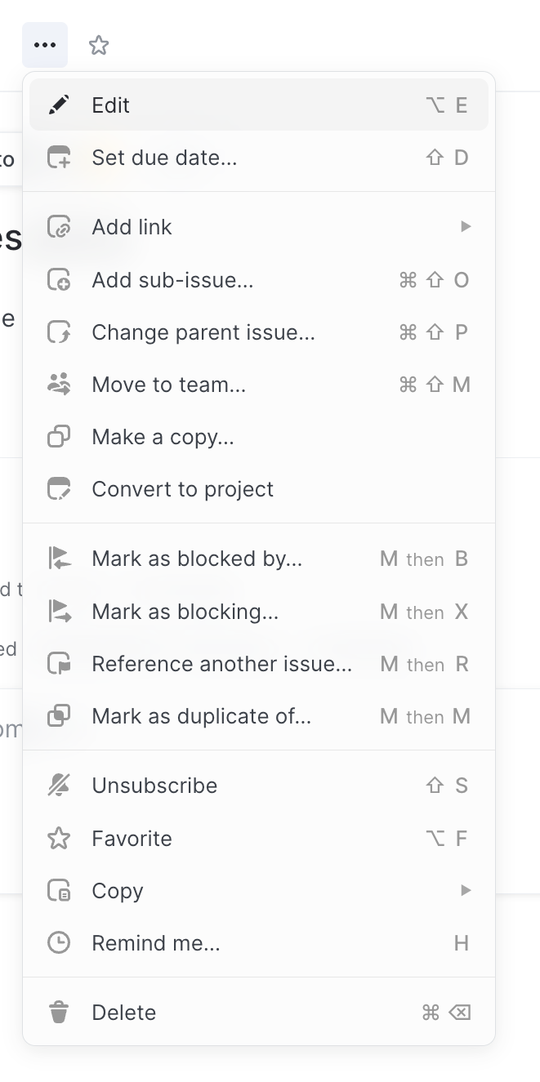Click the Convert to project icon
540x1082 pixels.
click(x=58, y=488)
